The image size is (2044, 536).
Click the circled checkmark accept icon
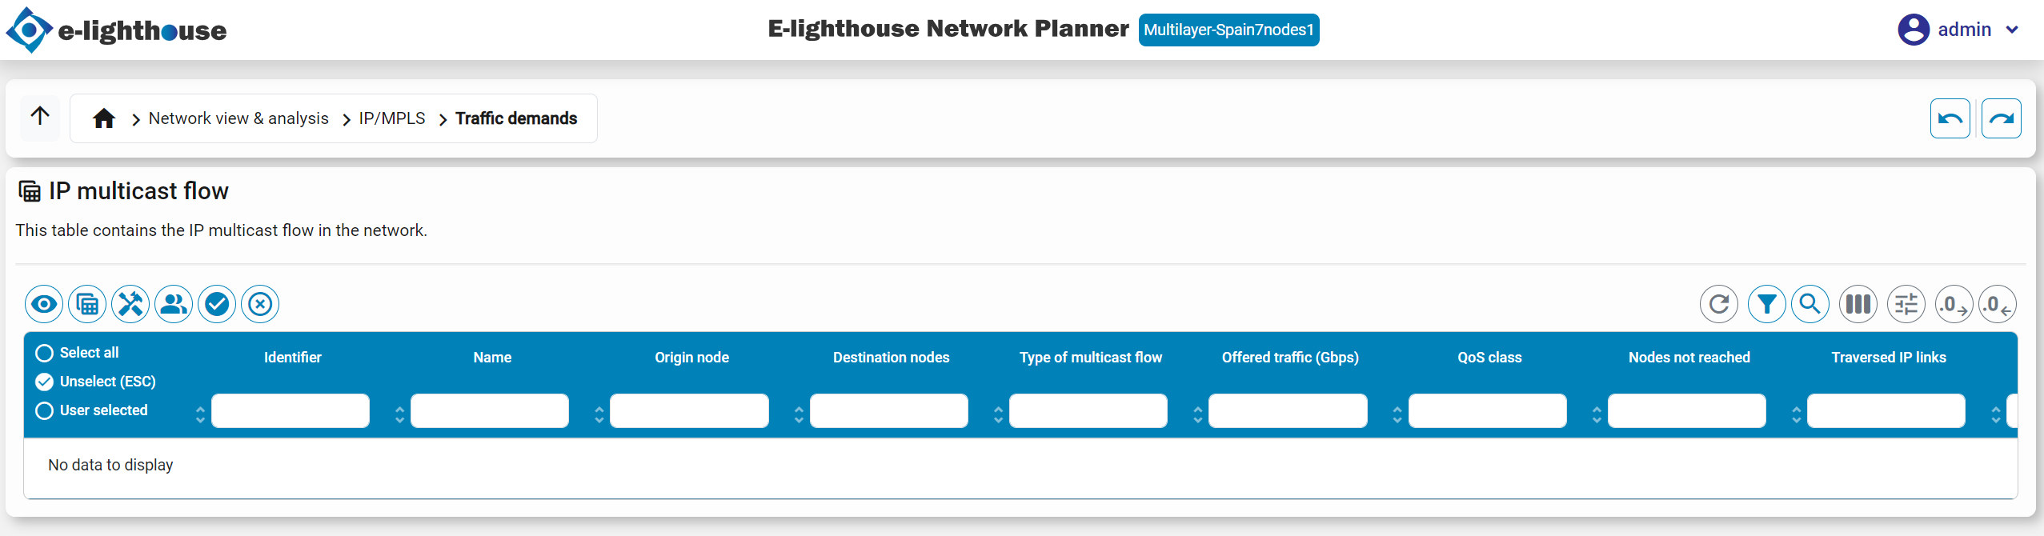click(216, 304)
